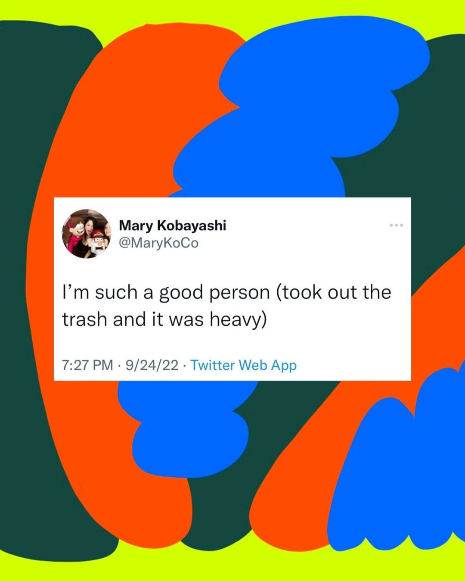Viewport: 465px width, 581px height.
Task: Pick the neon yellow strip along the bottom
Action: pos(232,568)
